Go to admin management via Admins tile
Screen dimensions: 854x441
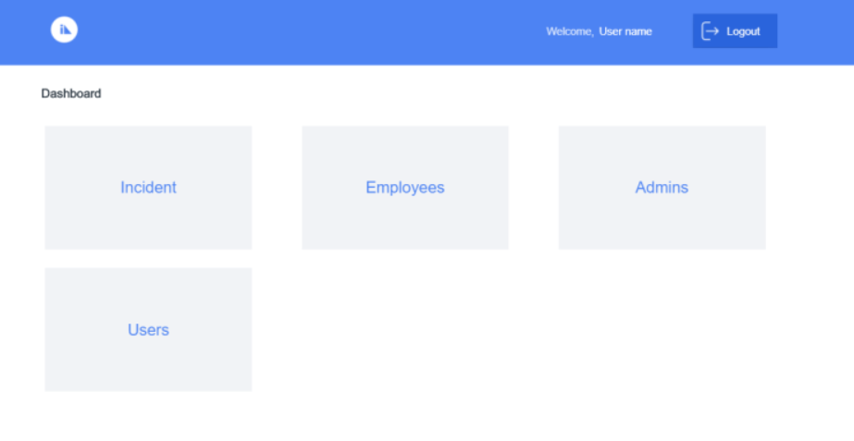[x=662, y=188]
